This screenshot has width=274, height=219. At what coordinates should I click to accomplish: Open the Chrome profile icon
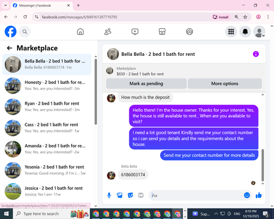[x=258, y=17]
